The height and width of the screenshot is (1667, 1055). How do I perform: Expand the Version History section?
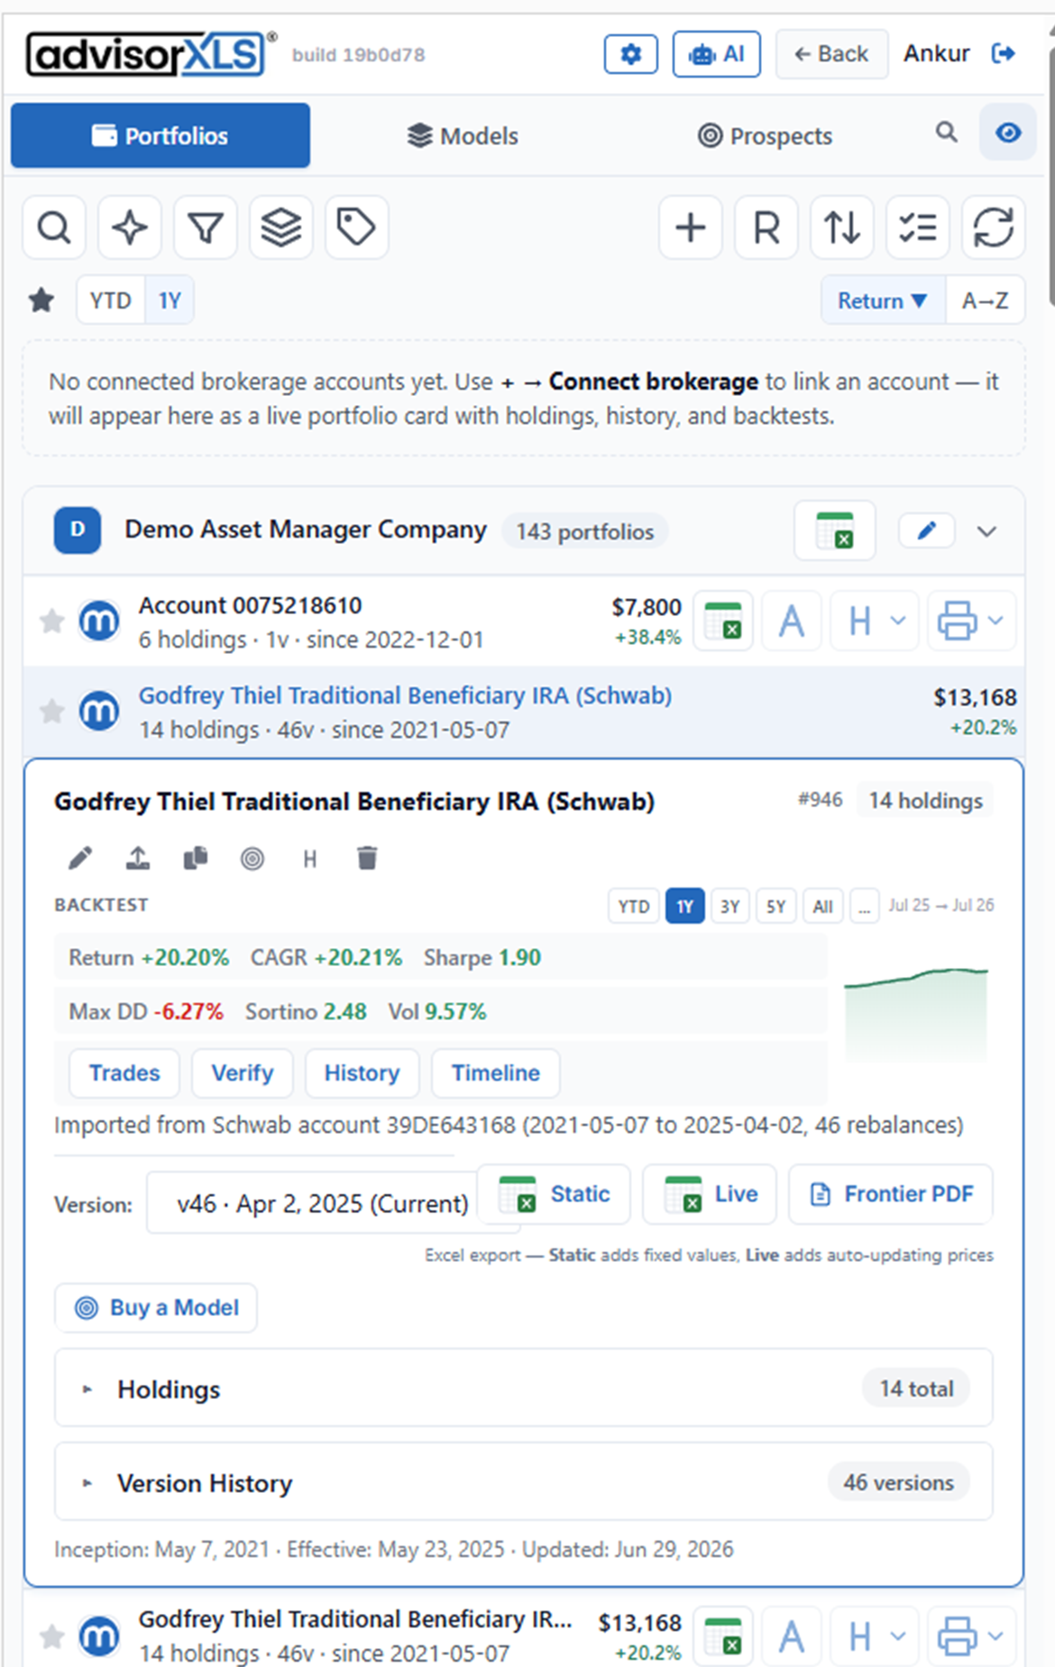pyautogui.click(x=524, y=1482)
